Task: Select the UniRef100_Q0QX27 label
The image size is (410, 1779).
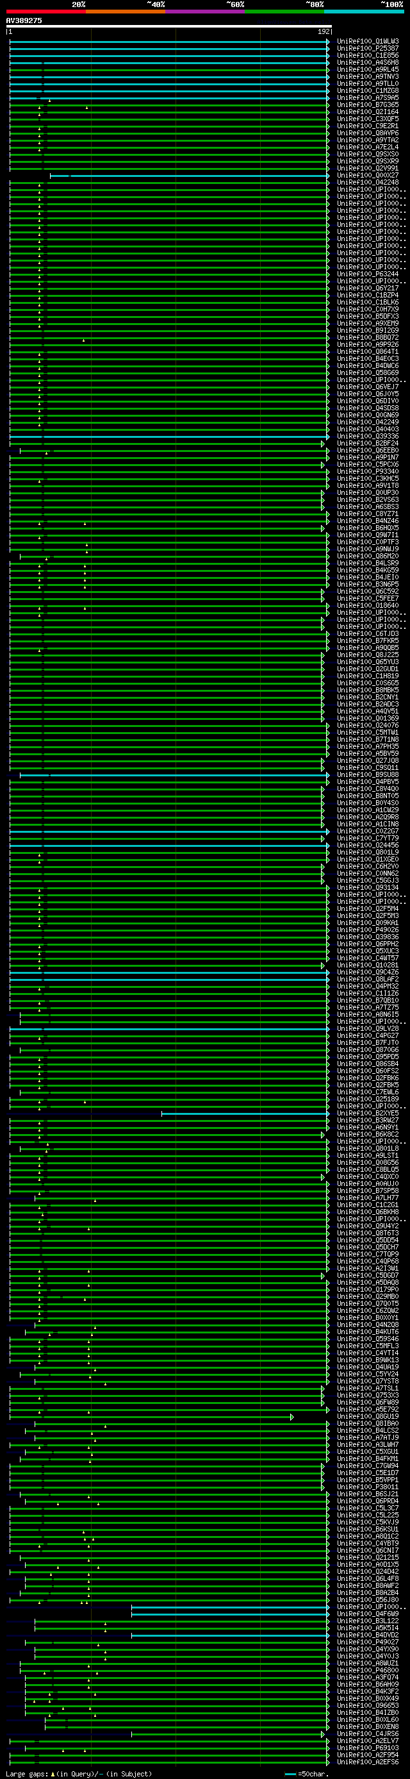Action: coord(367,176)
